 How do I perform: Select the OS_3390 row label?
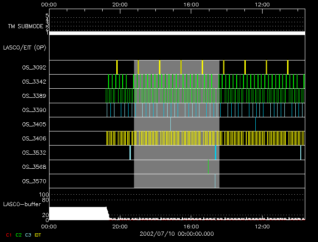coord(34,110)
